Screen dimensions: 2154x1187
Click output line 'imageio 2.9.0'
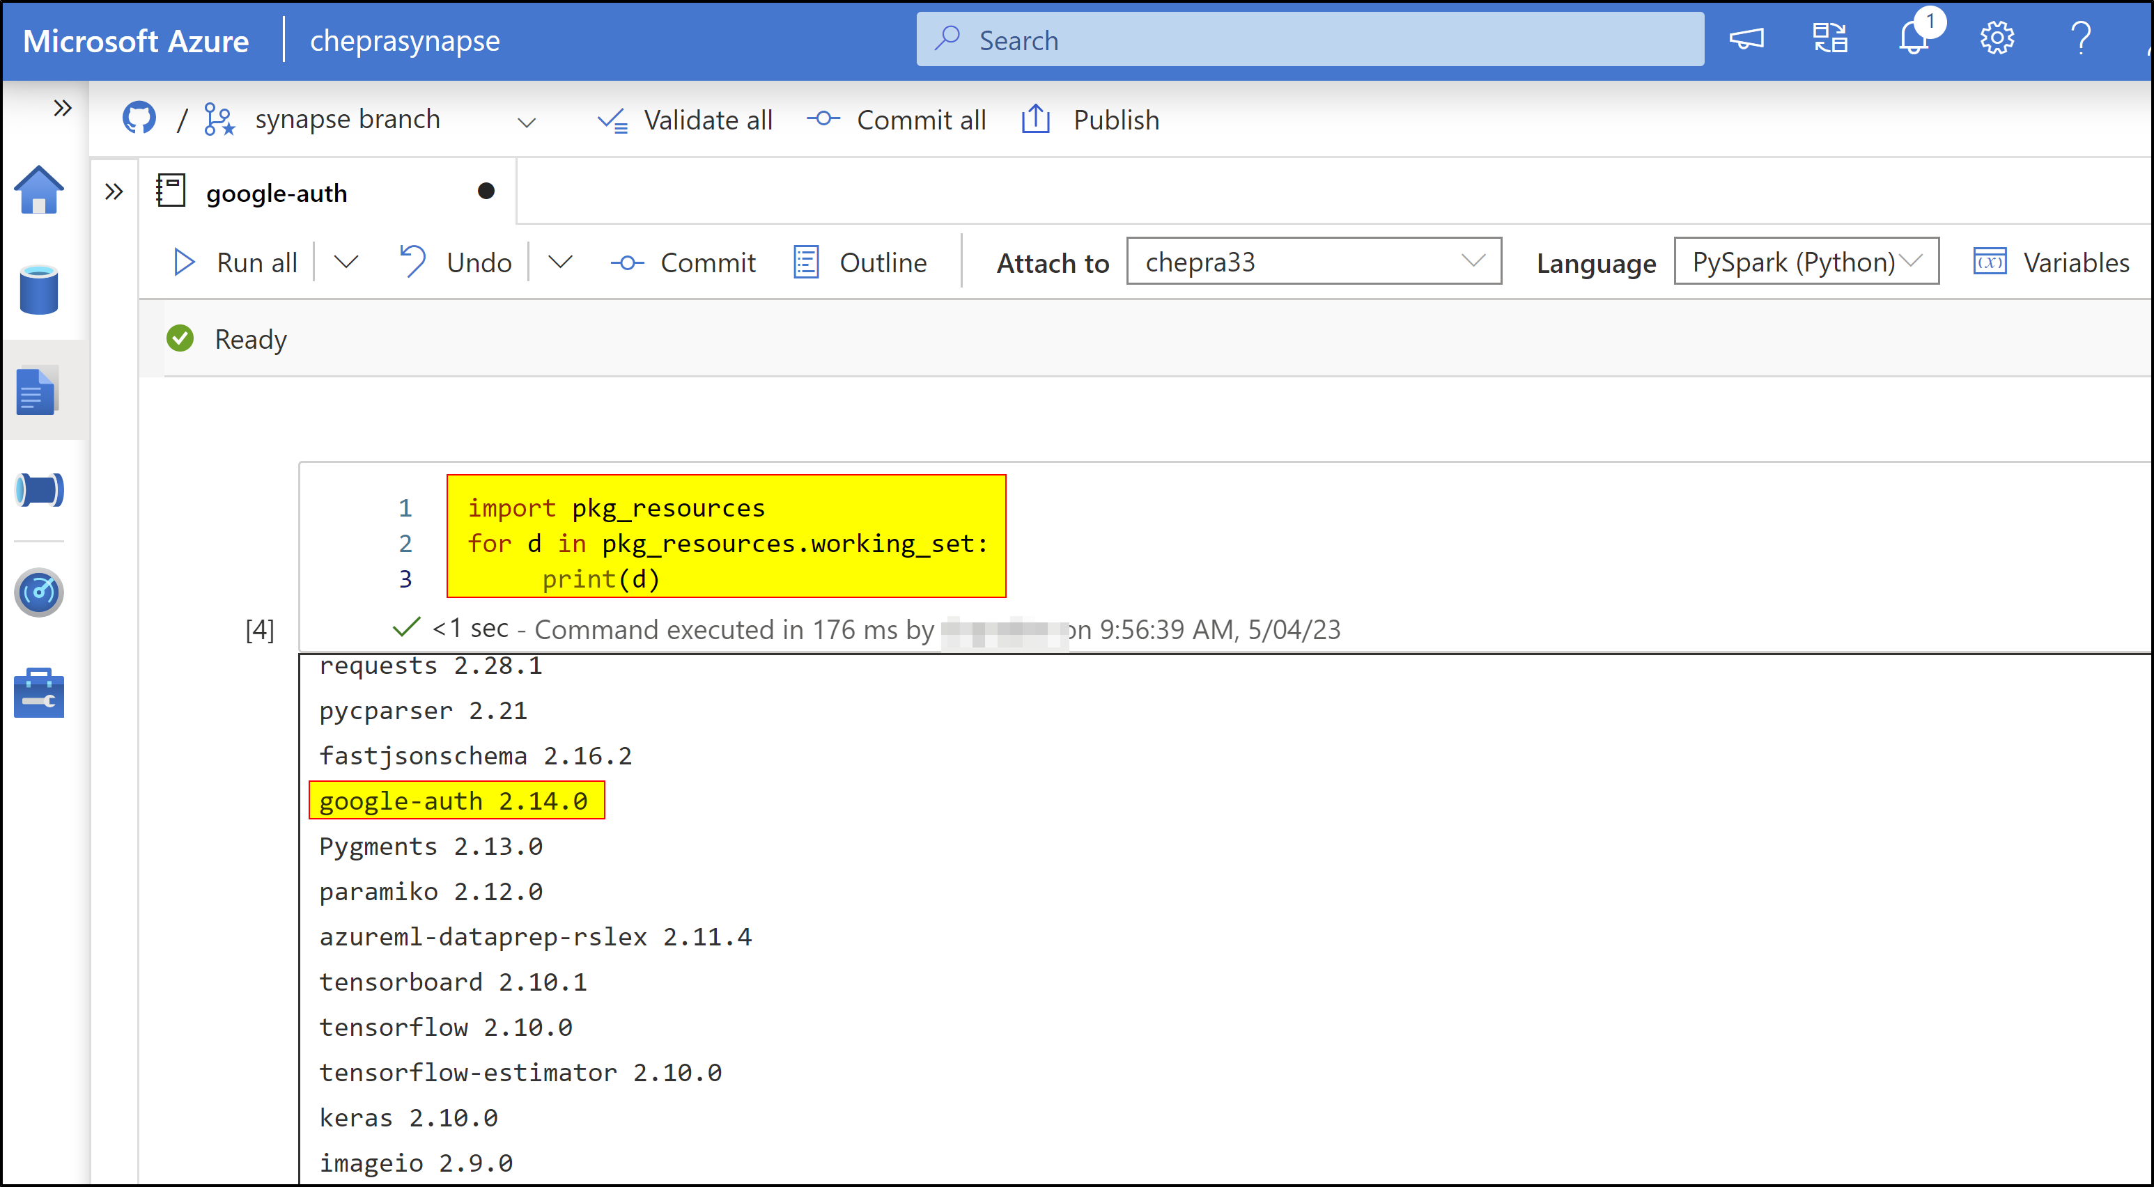click(x=416, y=1162)
